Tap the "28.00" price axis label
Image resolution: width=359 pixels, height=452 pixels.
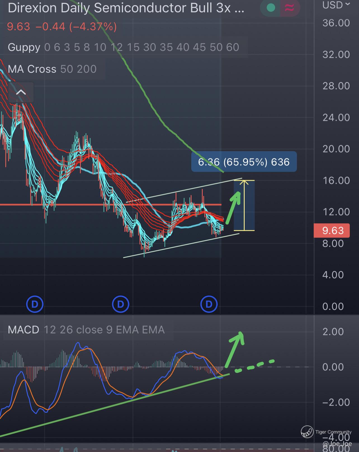tap(336, 86)
